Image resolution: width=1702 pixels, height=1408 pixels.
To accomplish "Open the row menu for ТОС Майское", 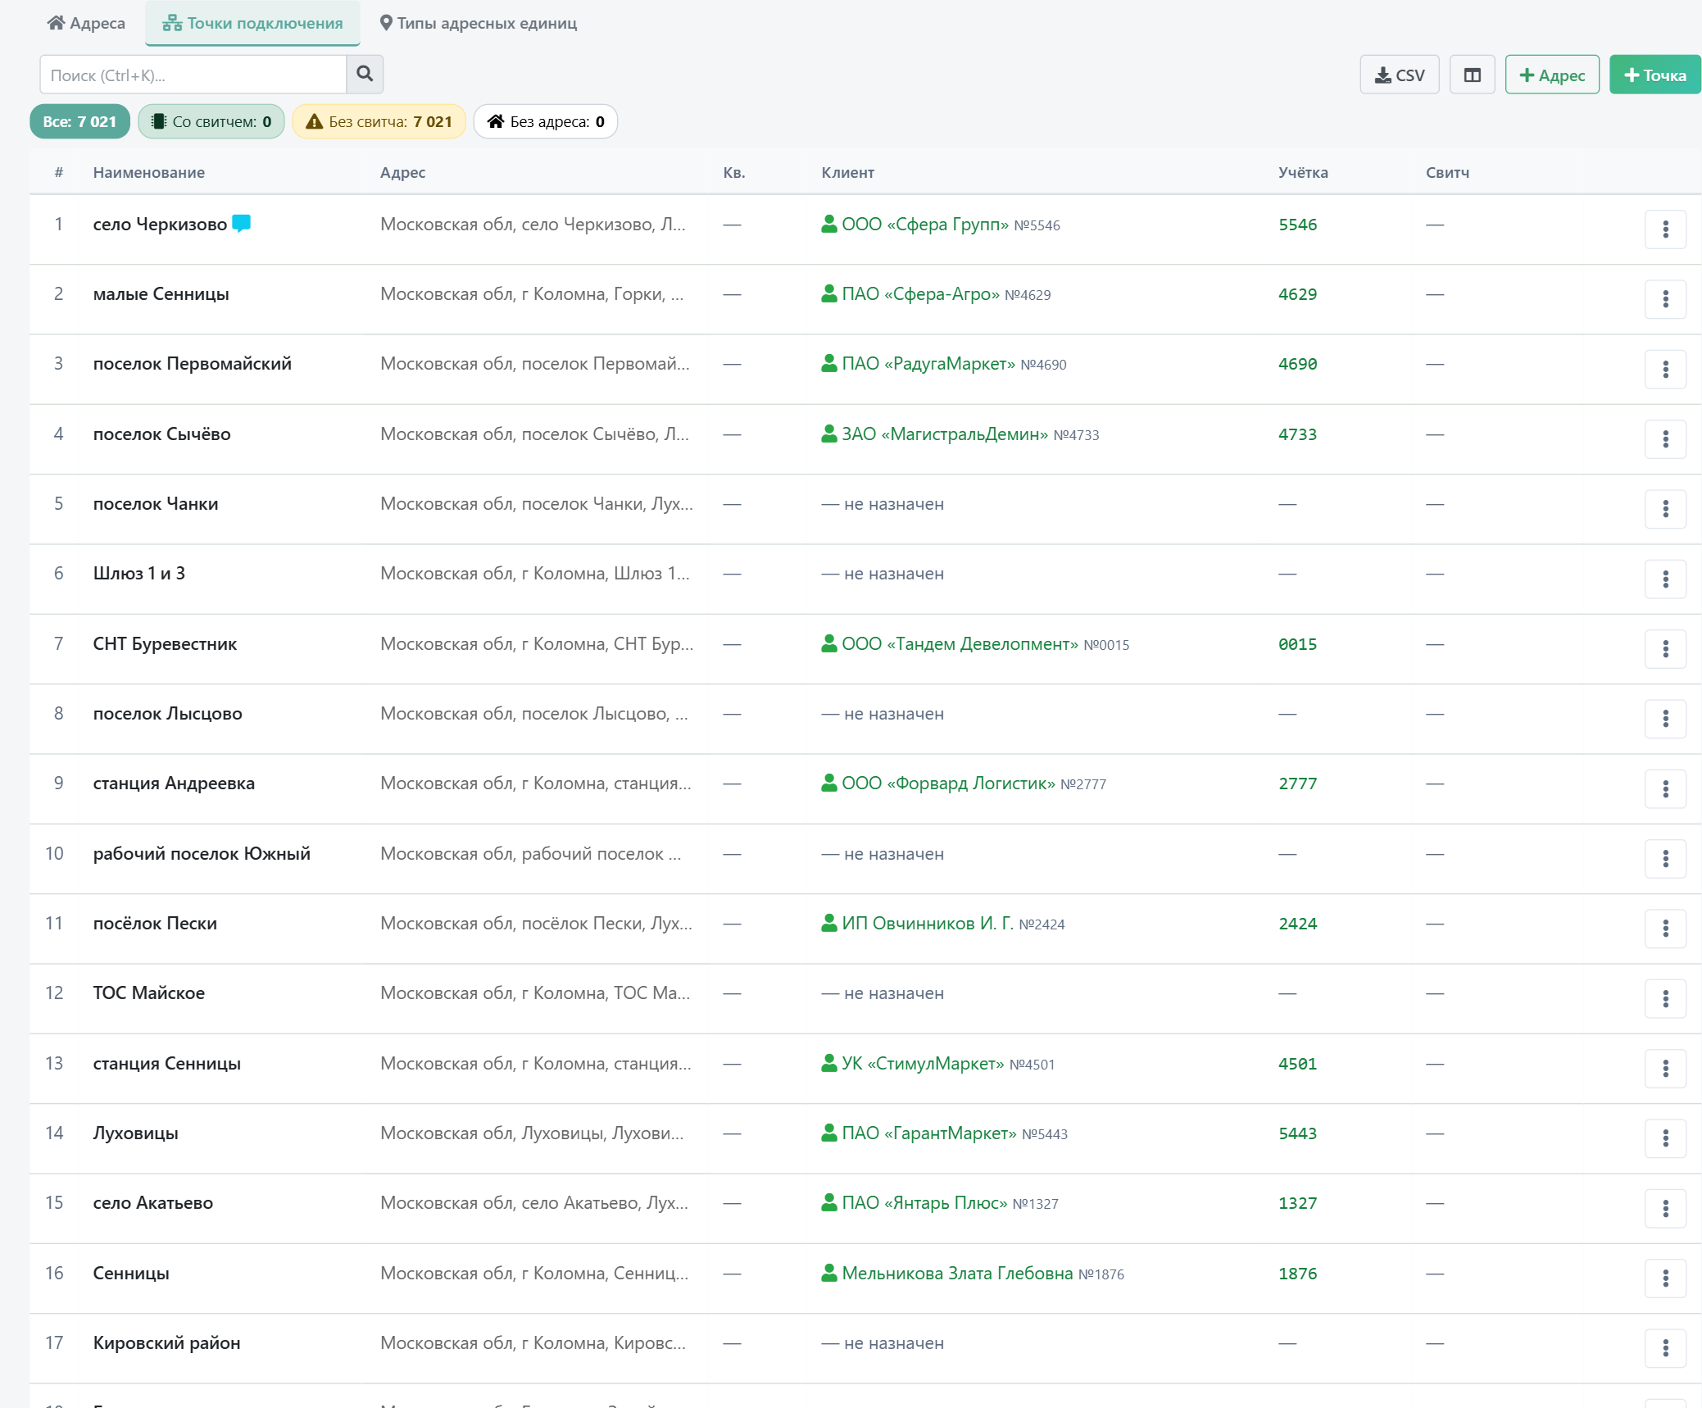I will (1665, 999).
